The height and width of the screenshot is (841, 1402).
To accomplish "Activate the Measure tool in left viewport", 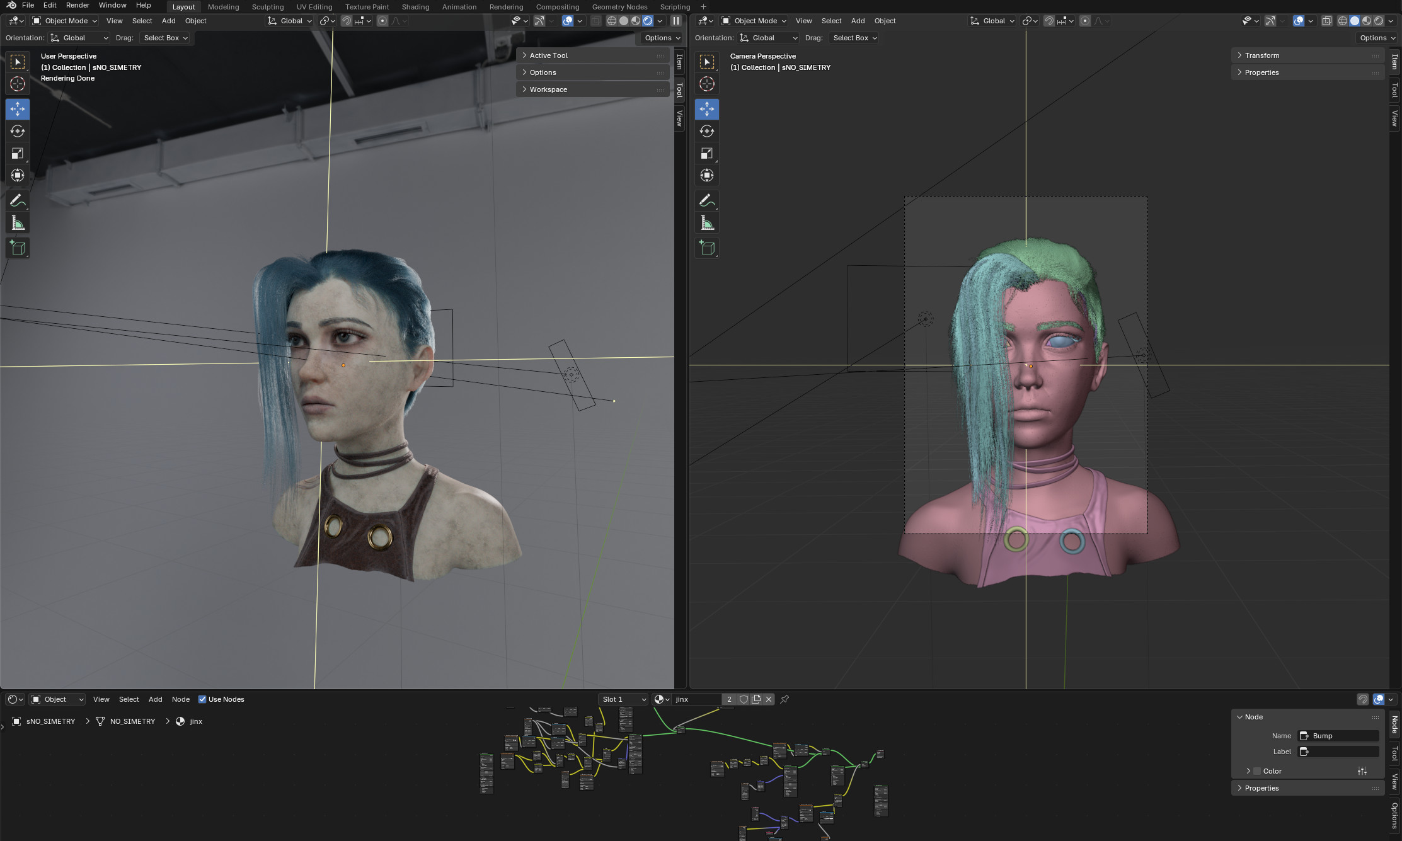I will tap(18, 223).
